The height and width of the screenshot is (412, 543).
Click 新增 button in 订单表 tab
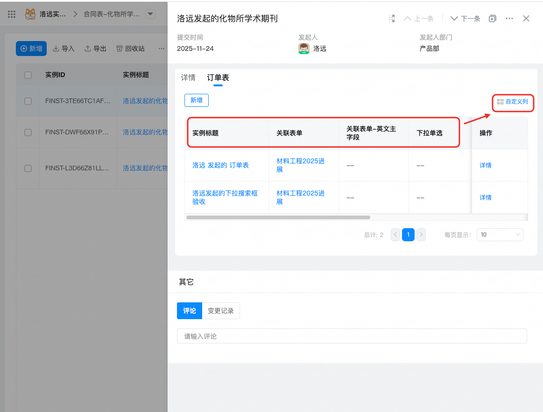[x=197, y=100]
